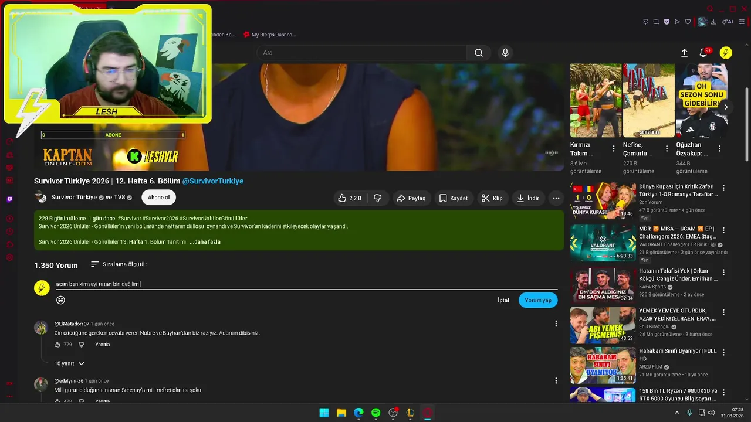Screen dimensions: 751x422
Task: Open browser downloads icon
Action: coord(713,22)
